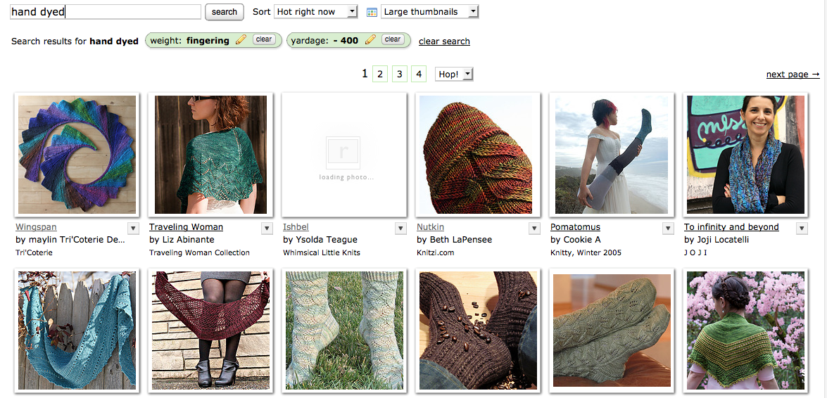The width and height of the screenshot is (827, 398).
Task: Open the 'Large thumbnails' view dropdown
Action: [x=430, y=11]
